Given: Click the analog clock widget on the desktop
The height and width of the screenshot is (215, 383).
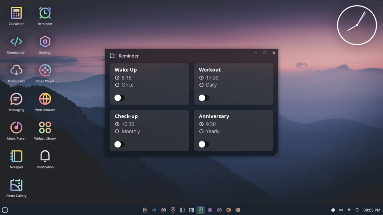Looking at the screenshot, I should [x=357, y=25].
